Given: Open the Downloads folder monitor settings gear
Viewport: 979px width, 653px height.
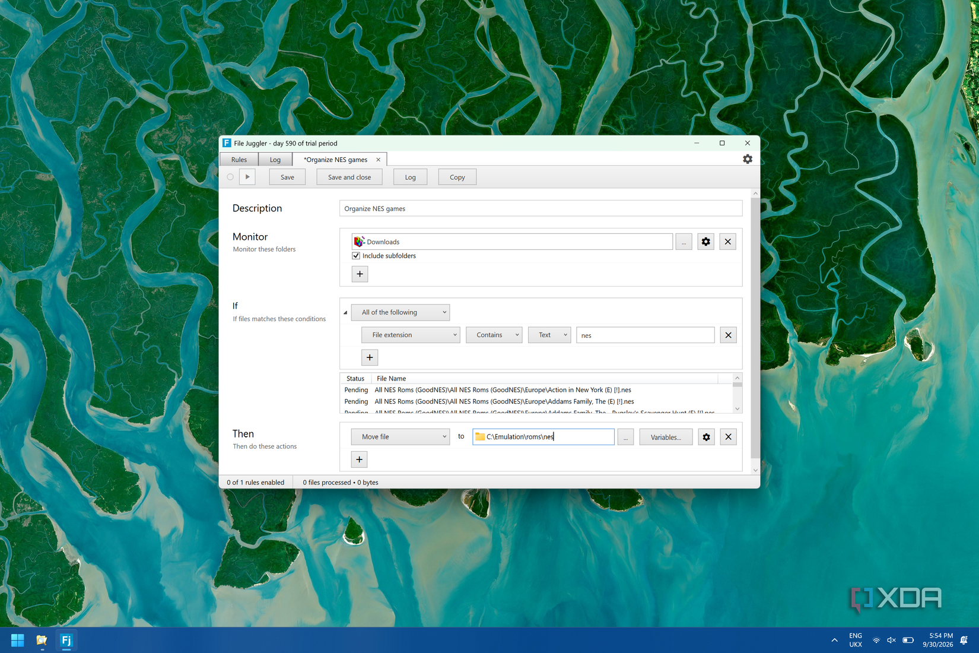Looking at the screenshot, I should (x=706, y=242).
